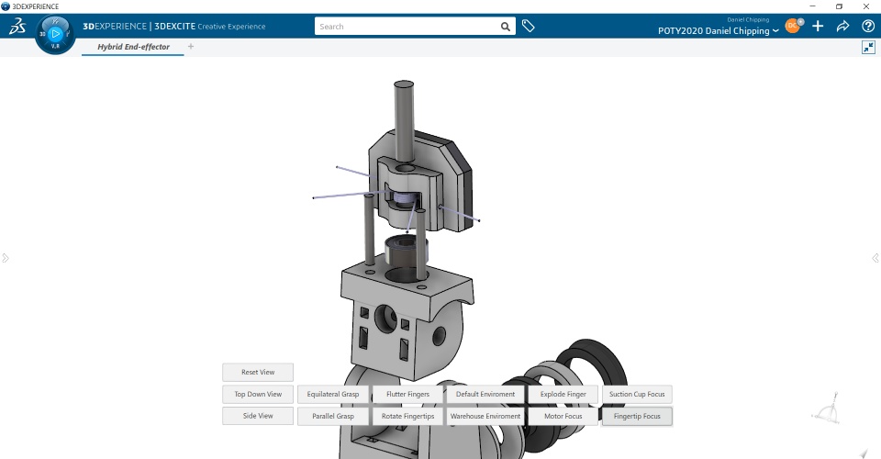Click the Rotate Fingertips button
This screenshot has width=881, height=459.
407,416
